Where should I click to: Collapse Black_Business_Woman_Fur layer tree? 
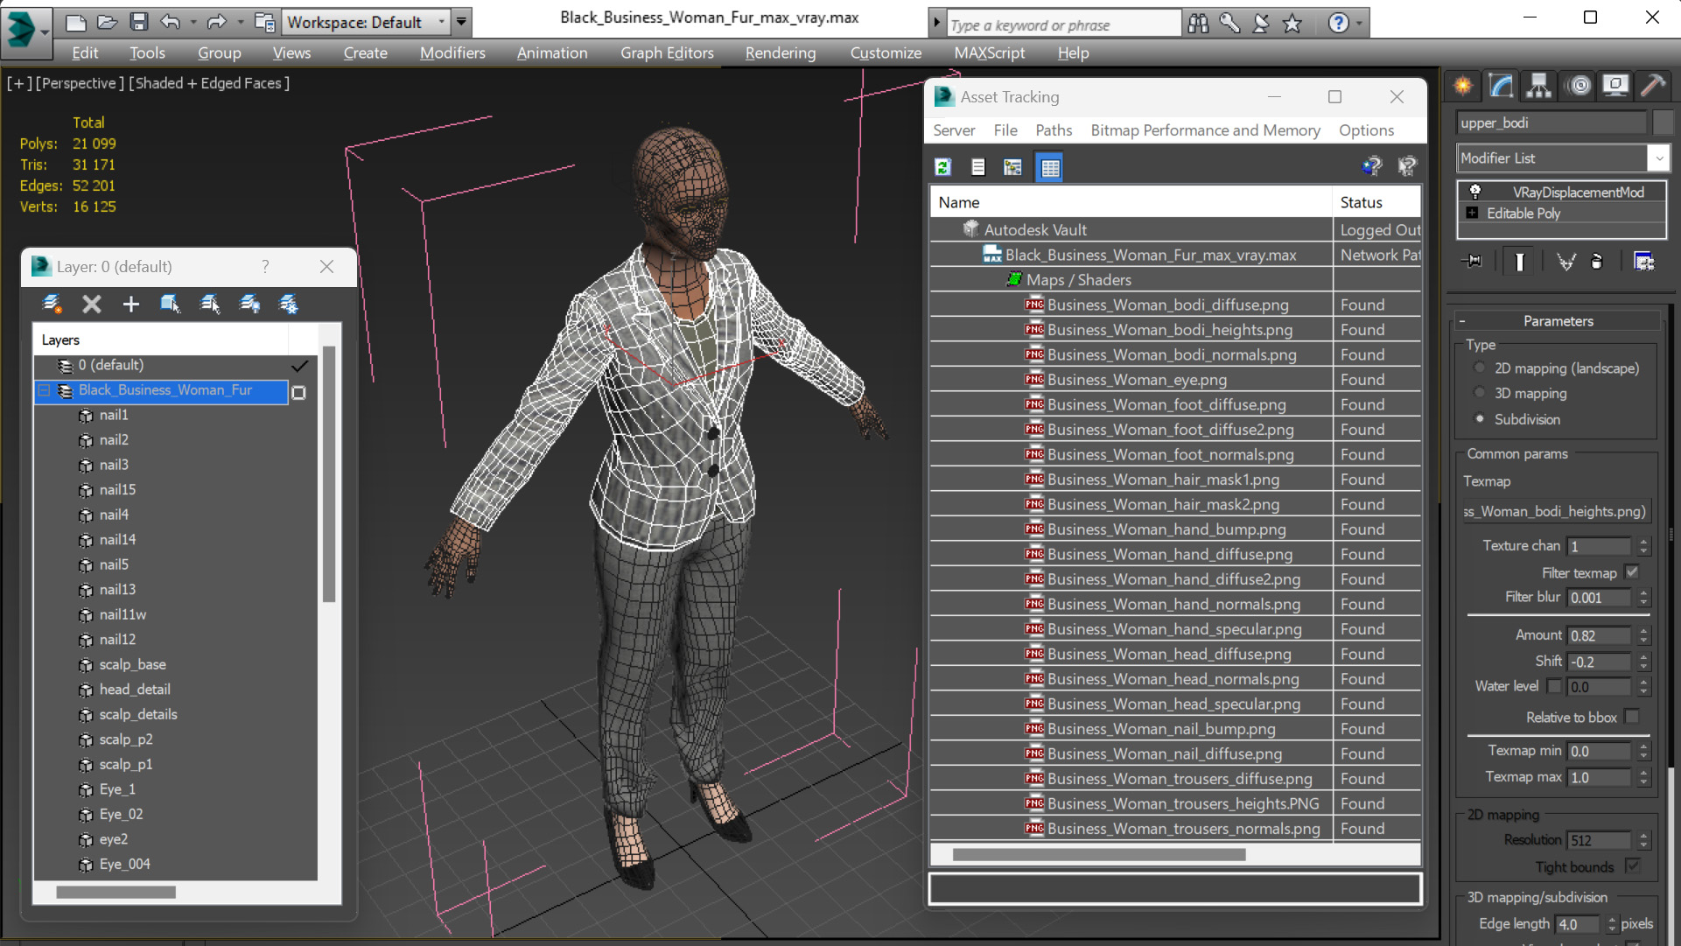[x=44, y=390]
